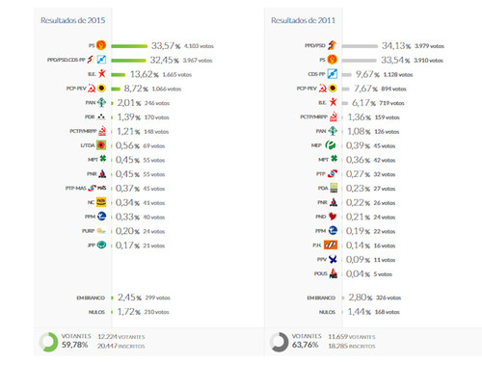Click the PPD/PSD arrow logo in 2011 results
482x387 pixels.
tap(333, 45)
